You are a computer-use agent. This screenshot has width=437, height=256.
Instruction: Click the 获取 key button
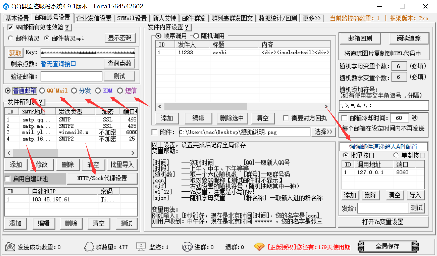coord(15,53)
